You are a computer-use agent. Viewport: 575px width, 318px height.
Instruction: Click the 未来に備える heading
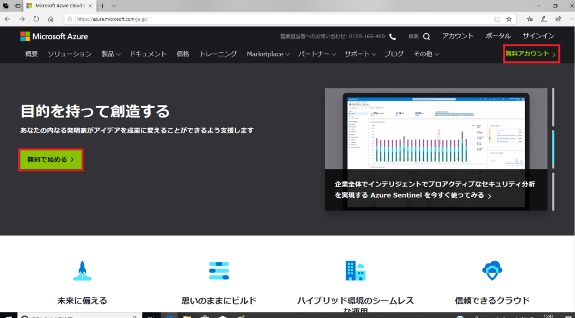82,301
